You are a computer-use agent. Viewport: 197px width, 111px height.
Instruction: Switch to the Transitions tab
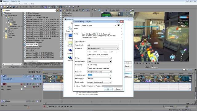pos(26,67)
